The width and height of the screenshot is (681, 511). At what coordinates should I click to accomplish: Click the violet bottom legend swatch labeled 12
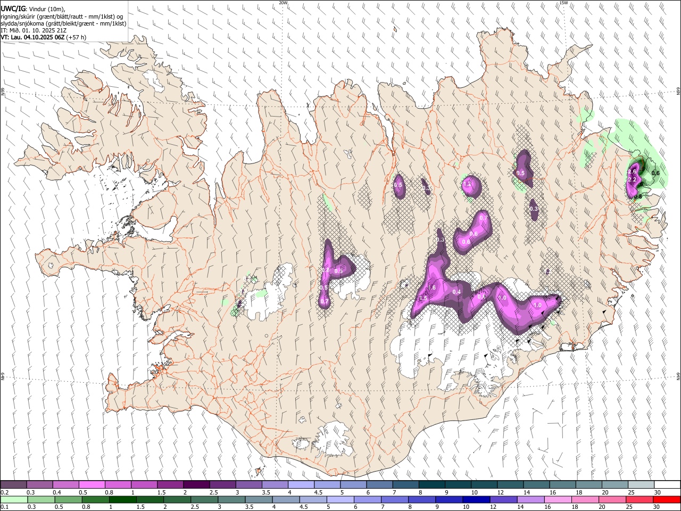503,499
